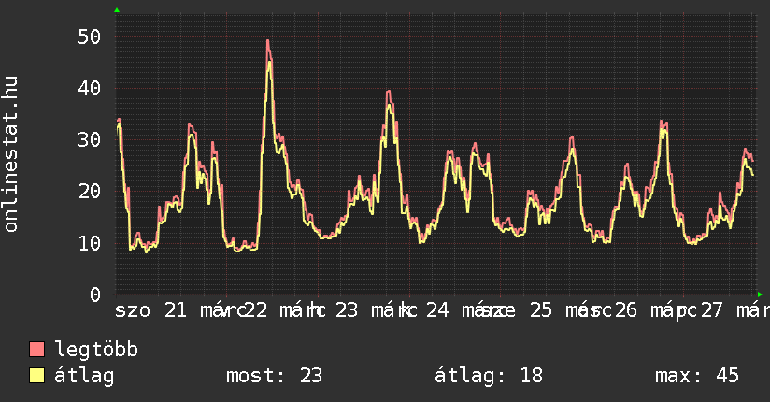Click the date label 21 on x-axis

point(175,309)
